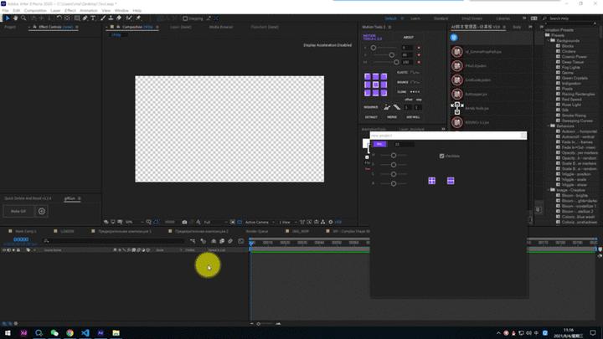Select the Rotation tool in toolbar
The image size is (603, 339).
click(x=59, y=18)
